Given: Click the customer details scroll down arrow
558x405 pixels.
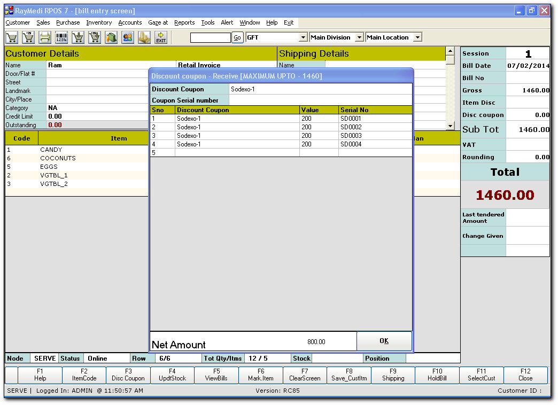Looking at the screenshot, I should tap(450, 126).
